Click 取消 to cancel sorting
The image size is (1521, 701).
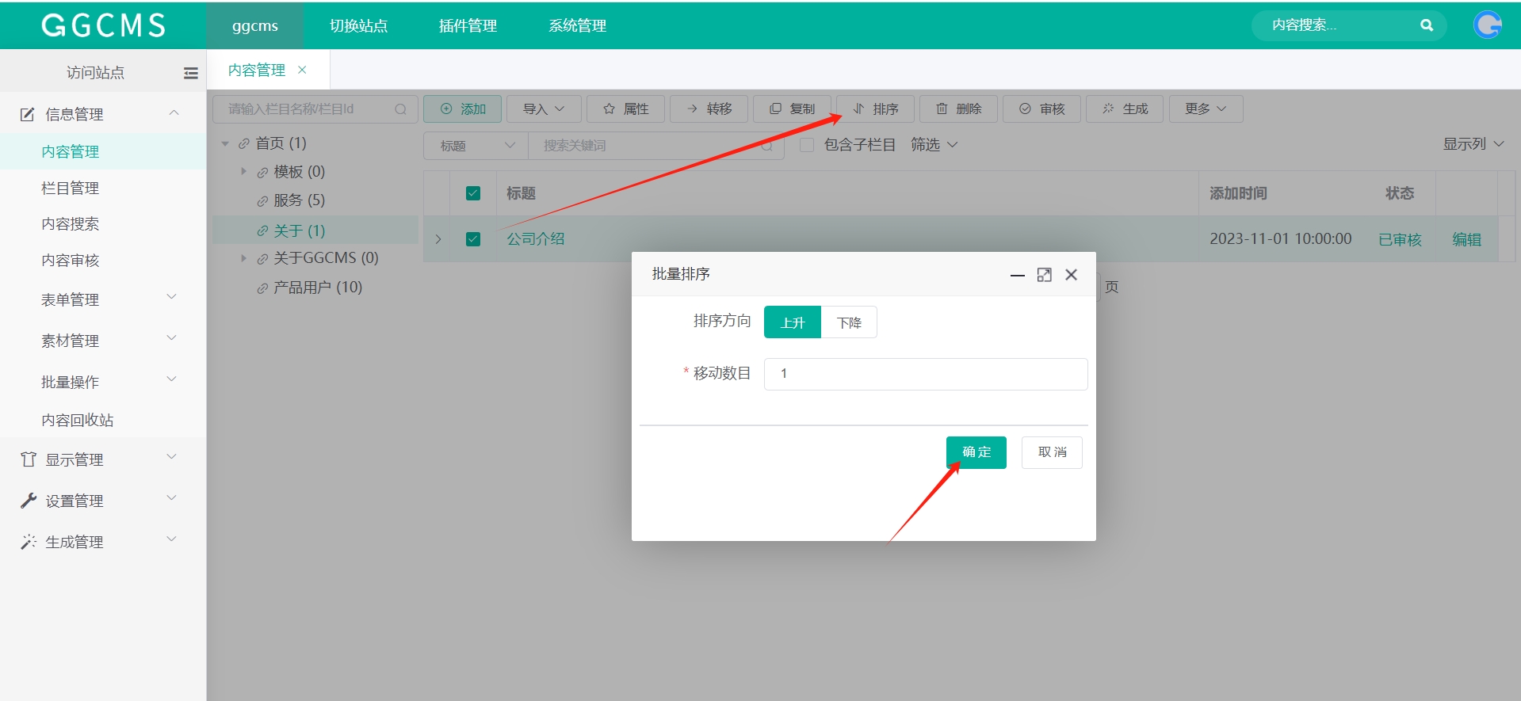[x=1052, y=452]
